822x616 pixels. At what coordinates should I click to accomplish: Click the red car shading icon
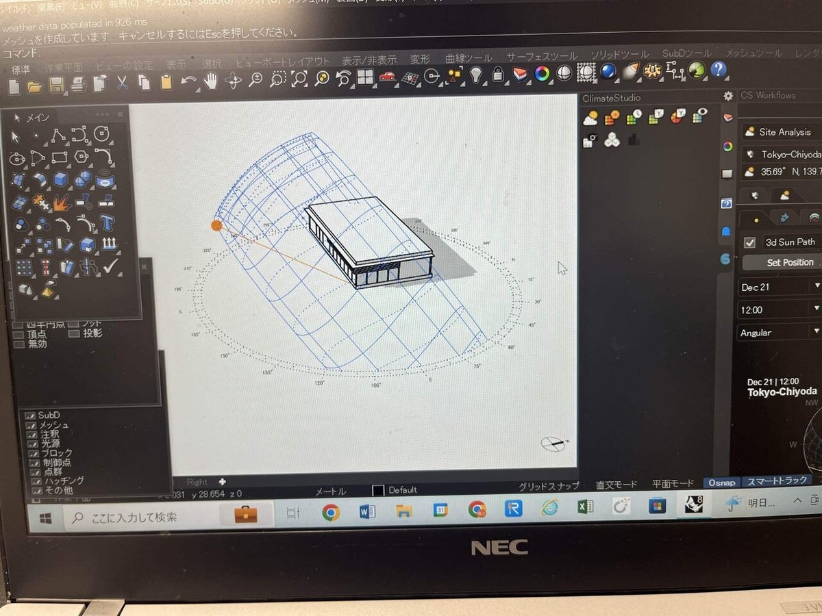tap(387, 77)
